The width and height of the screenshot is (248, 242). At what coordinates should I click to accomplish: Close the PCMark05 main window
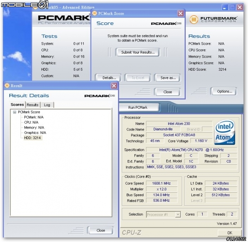pos(240,7)
